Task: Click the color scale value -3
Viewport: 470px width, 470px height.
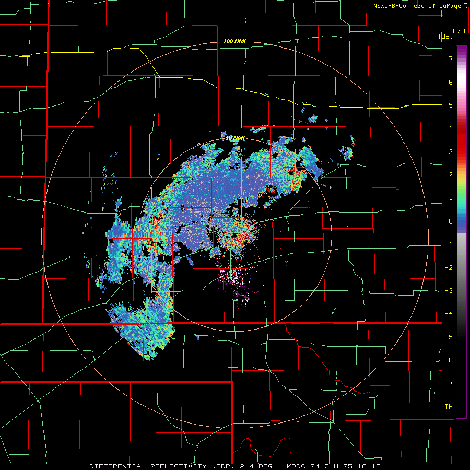Action: 449,291
